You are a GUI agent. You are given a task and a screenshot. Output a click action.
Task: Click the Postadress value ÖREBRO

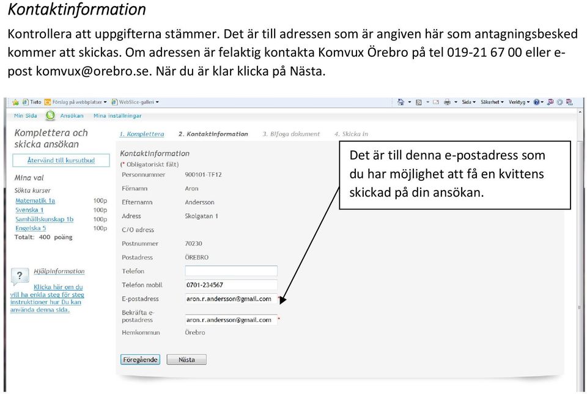pos(196,257)
